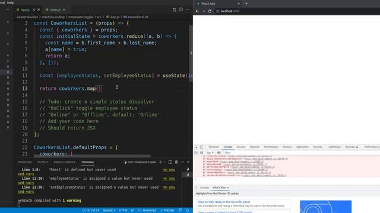Image resolution: width=380 pixels, height=213 pixels.
Task: Place cursor on line 13 return coworkers.map
Action: [70, 88]
